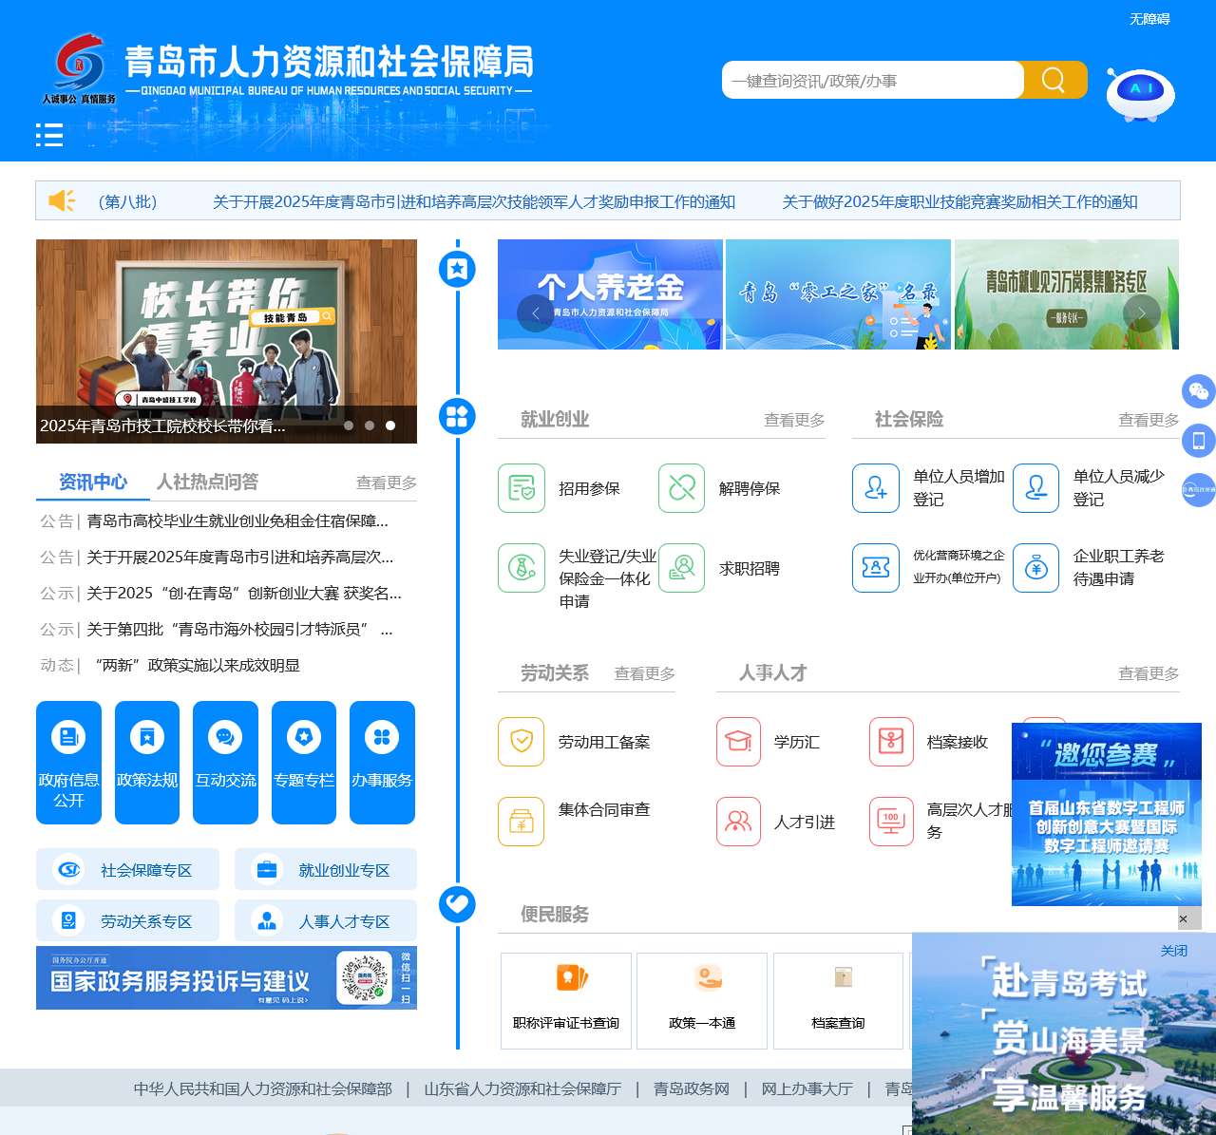The image size is (1216, 1135).
Task: Open the 政策法规 icon
Action: click(146, 736)
